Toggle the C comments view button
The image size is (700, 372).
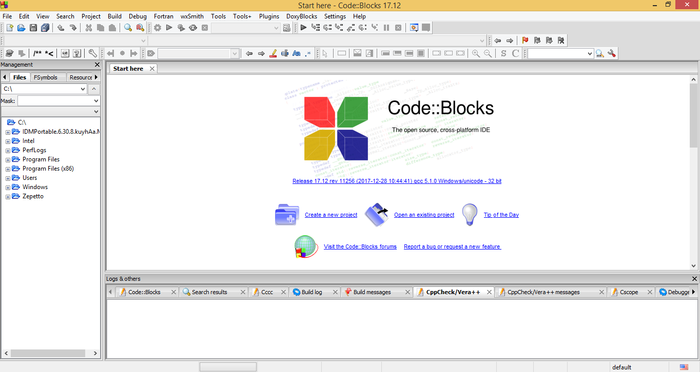[516, 53]
